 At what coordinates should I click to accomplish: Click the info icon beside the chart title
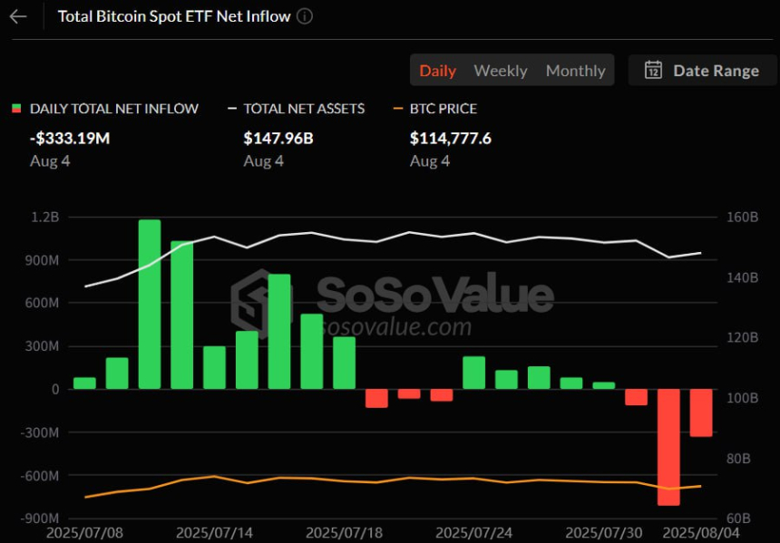pyautogui.click(x=305, y=16)
